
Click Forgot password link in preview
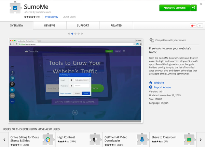pyautogui.click(x=66, y=93)
